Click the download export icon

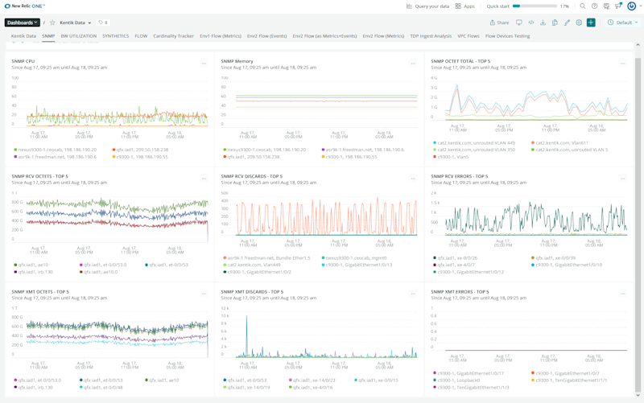click(543, 23)
